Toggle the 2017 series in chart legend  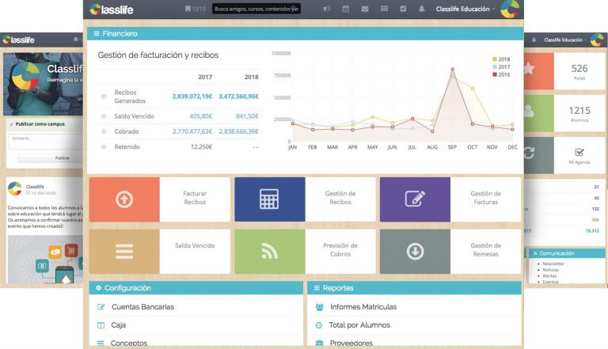point(501,66)
